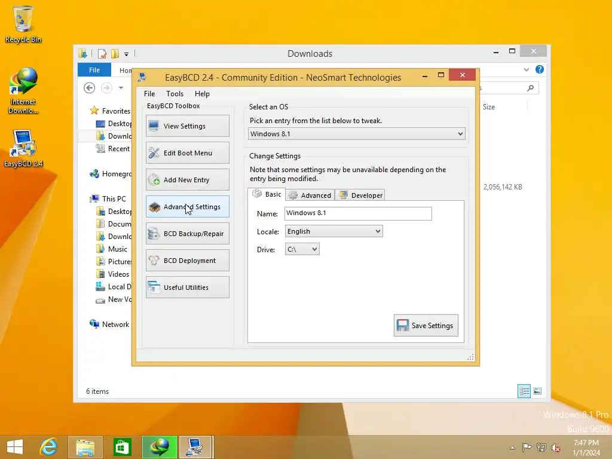
Task: Click the search magnifier in Downloads window
Action: coord(530,88)
